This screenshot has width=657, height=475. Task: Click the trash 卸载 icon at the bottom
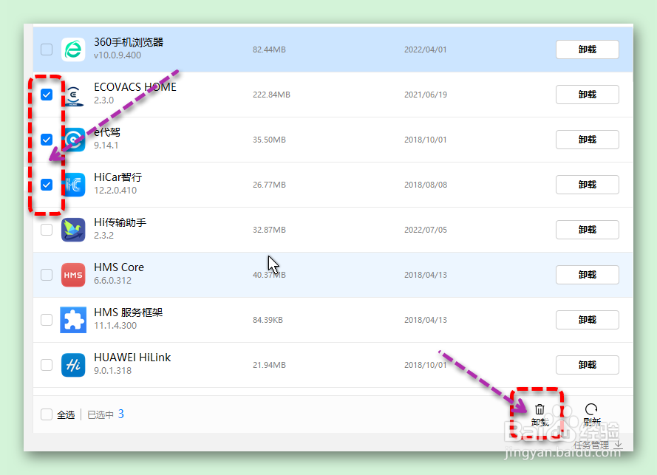tap(539, 409)
